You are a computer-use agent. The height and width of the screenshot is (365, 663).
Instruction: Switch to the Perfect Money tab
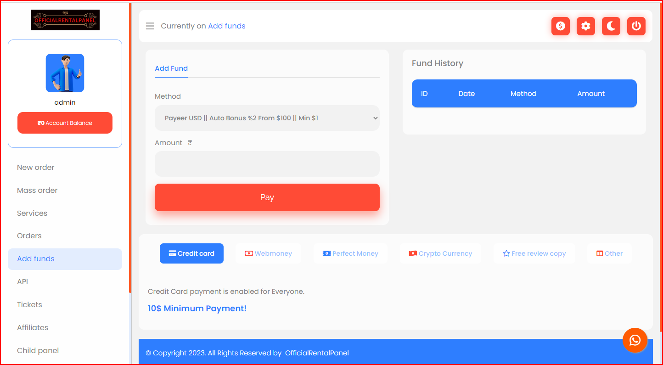click(350, 253)
